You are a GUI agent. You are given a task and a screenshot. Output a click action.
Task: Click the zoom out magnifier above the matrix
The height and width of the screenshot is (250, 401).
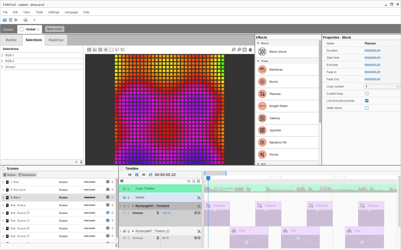[233, 50]
